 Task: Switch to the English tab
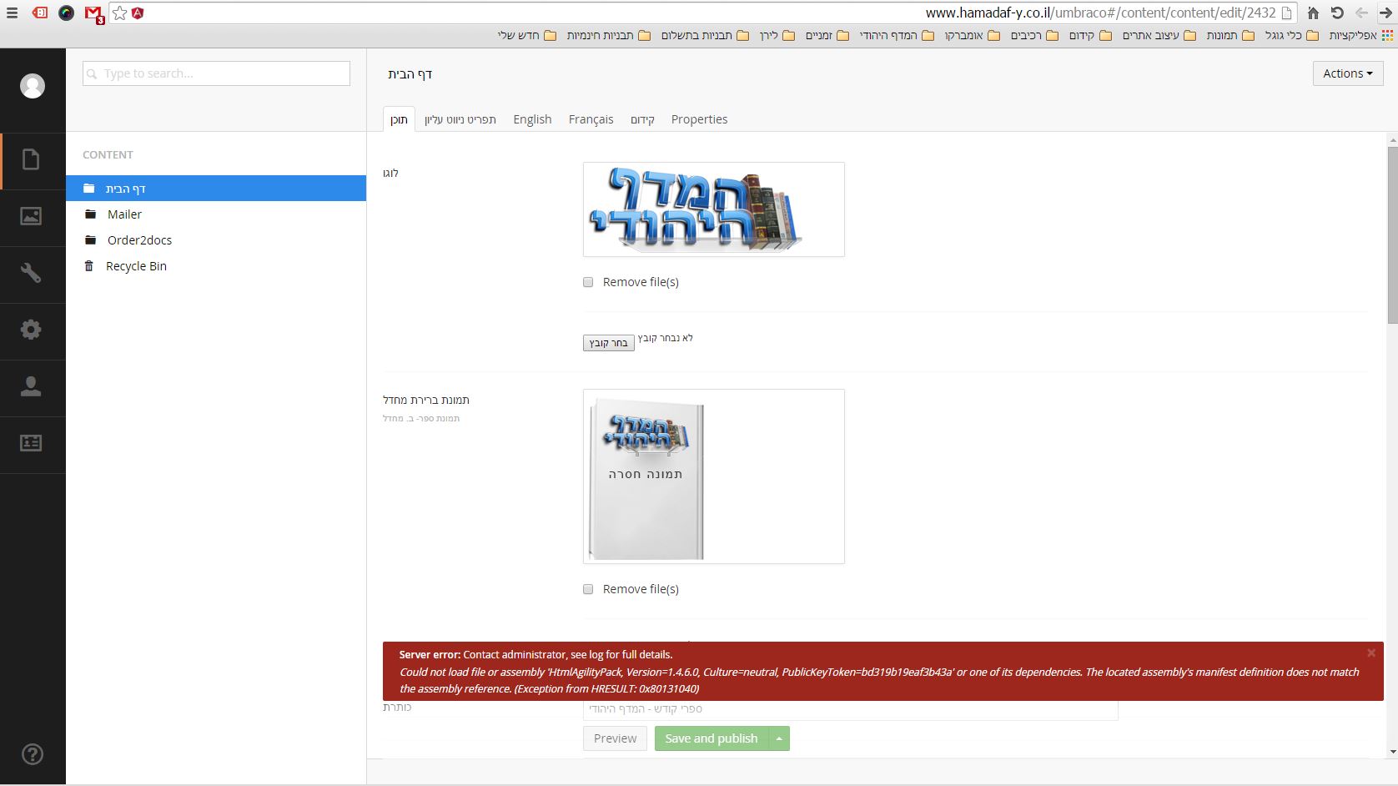(532, 119)
